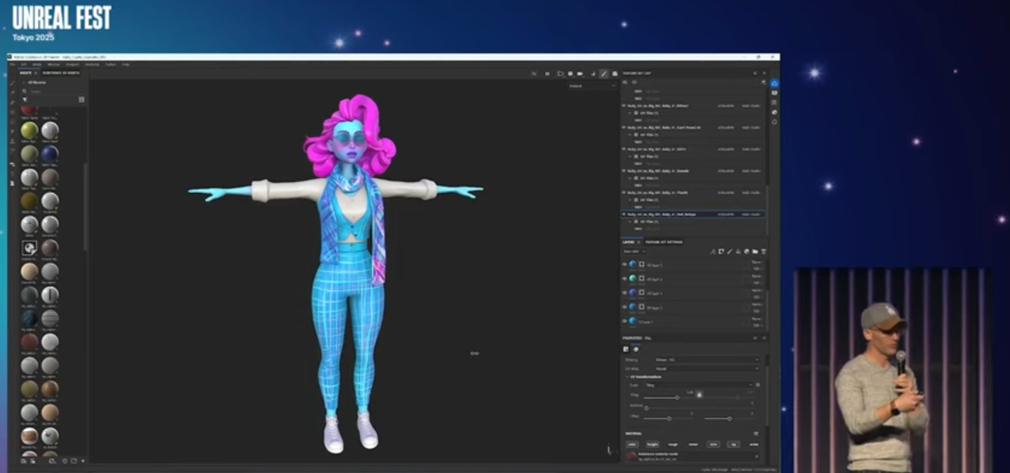Select the Paint brush tool in left toolbar
This screenshot has width=1010, height=473.
pyautogui.click(x=13, y=83)
